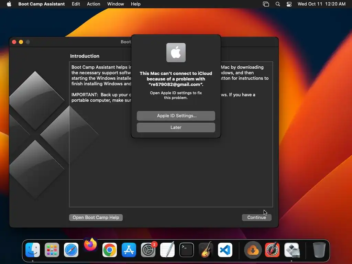Open the Edit menu
Screen dimensions: 352x264
[x=76, y=4]
